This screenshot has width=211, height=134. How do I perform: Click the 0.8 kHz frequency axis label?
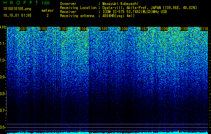(3, 94)
